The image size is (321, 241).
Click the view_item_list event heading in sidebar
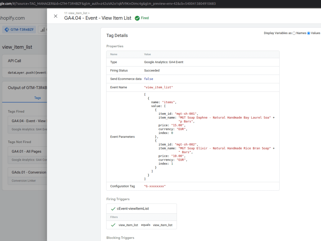(x=17, y=47)
